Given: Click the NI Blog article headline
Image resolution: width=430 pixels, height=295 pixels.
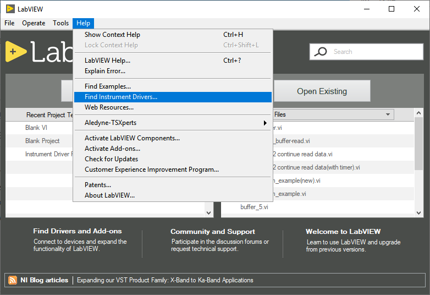Looking at the screenshot, I should [x=165, y=280].
